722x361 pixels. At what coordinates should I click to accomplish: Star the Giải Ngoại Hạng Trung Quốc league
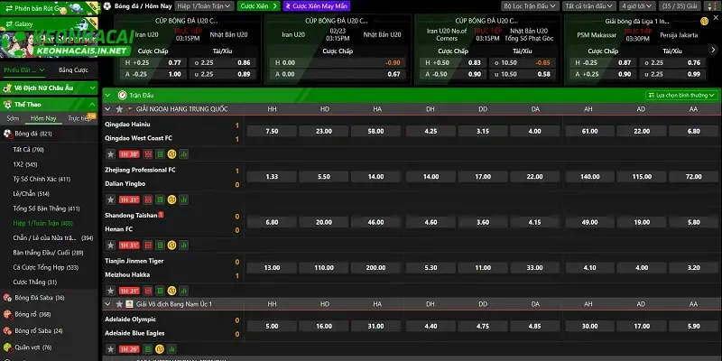[118, 107]
